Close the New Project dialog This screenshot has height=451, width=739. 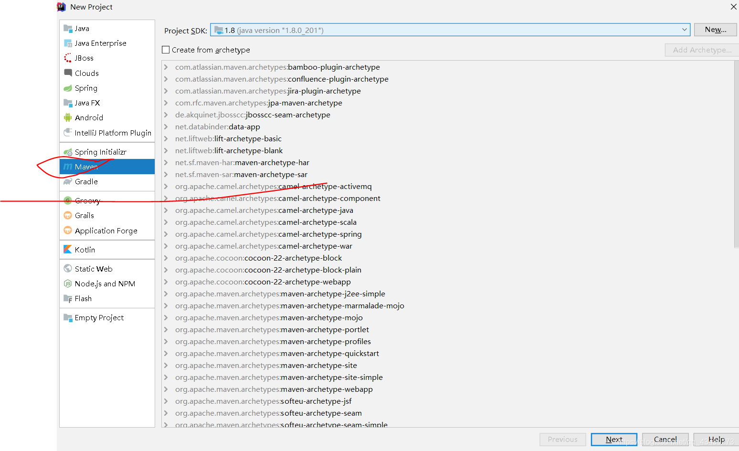point(733,7)
